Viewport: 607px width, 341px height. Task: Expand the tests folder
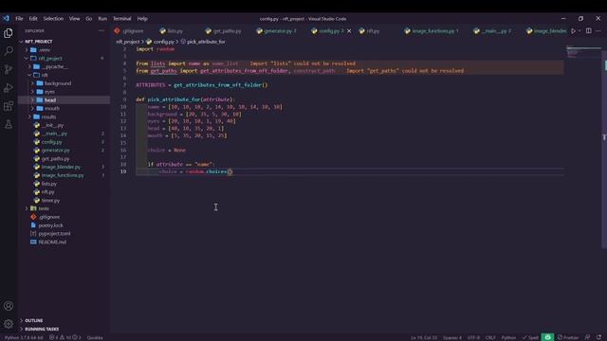tap(27, 208)
